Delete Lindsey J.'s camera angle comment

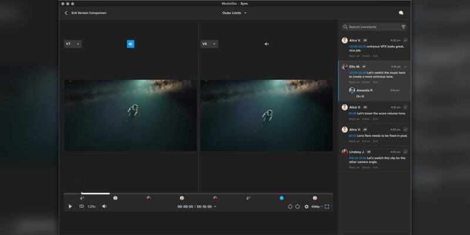[365, 167]
